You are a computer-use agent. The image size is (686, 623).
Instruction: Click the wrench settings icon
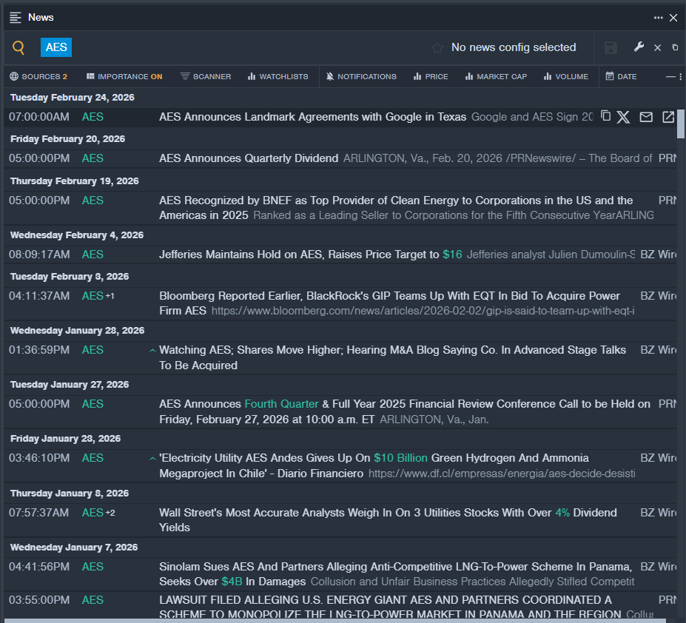click(639, 47)
